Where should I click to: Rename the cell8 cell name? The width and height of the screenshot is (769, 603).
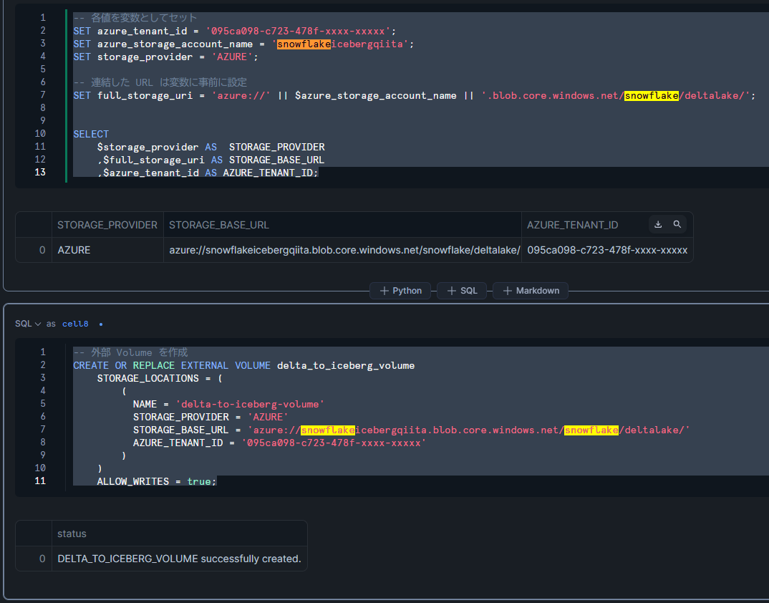pos(75,324)
